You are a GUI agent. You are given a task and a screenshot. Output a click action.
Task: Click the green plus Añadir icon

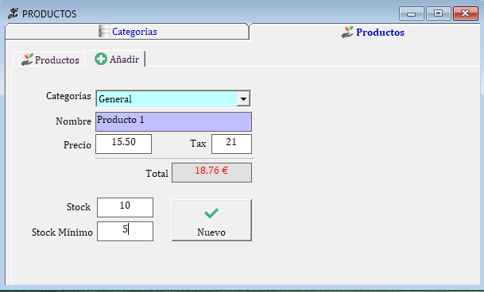[101, 59]
